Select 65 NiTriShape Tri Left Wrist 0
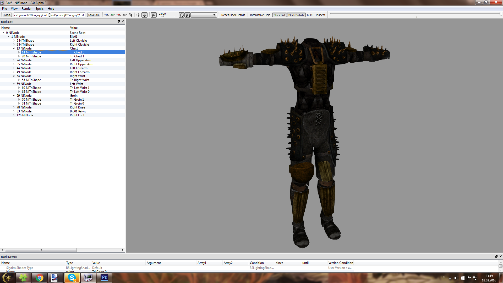Viewport: 503px width, 283px height. [x=63, y=92]
